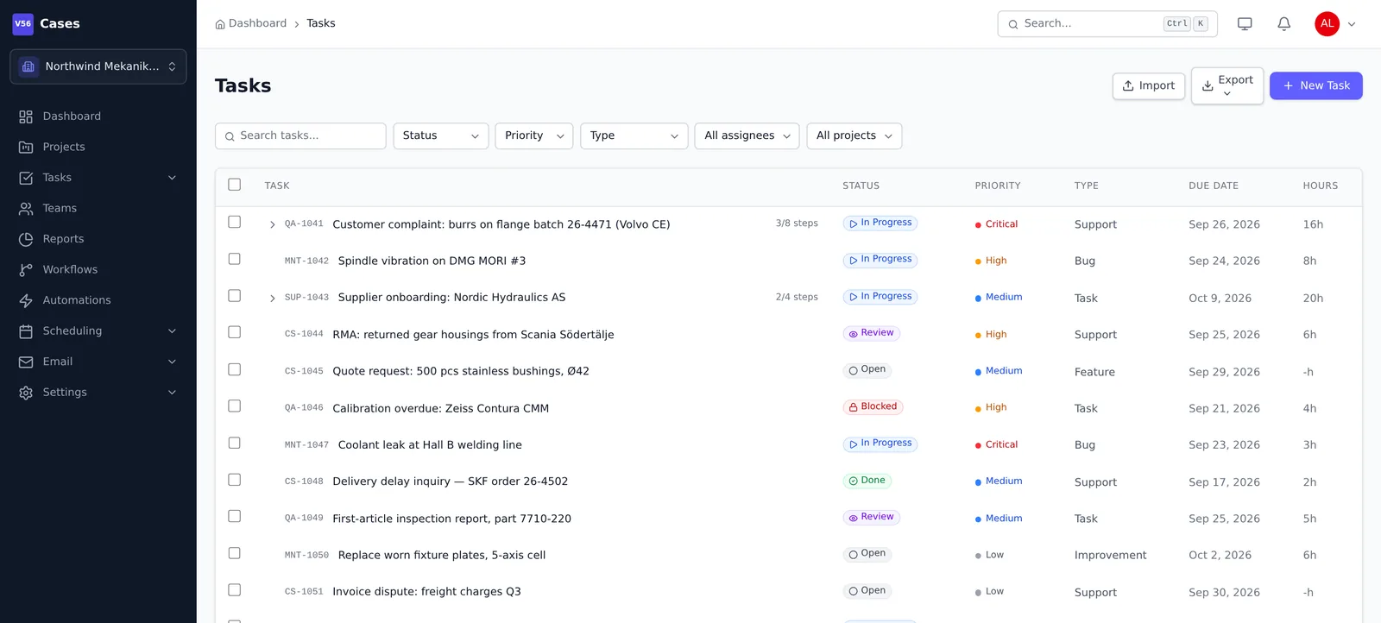
Task: Open the Priority filter dropdown
Action: 534,136
